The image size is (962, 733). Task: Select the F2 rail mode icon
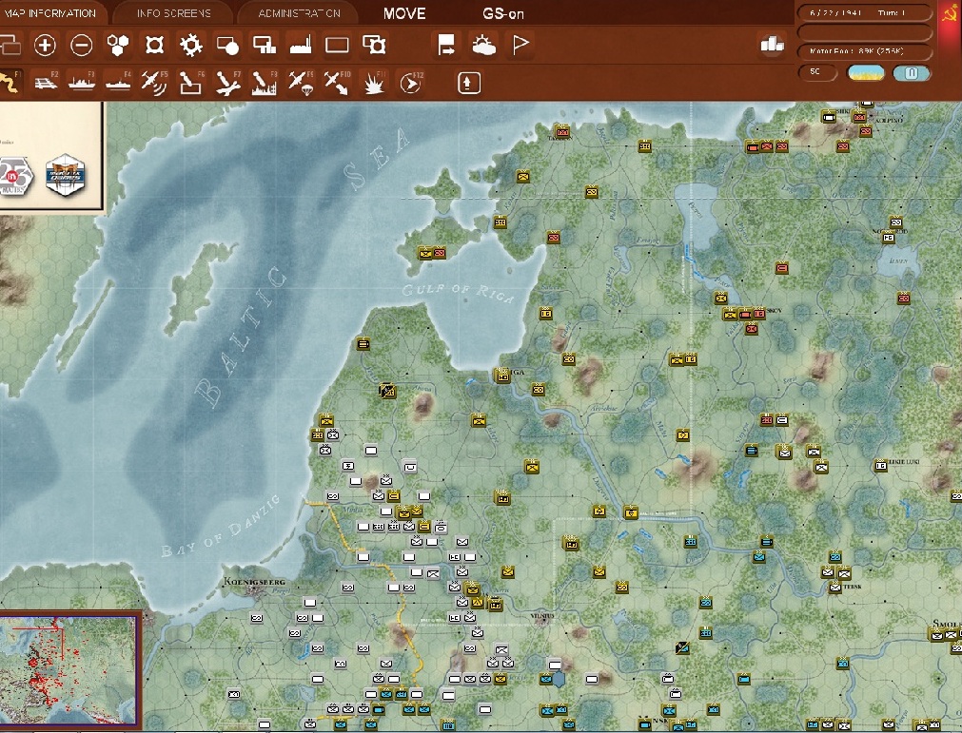46,83
